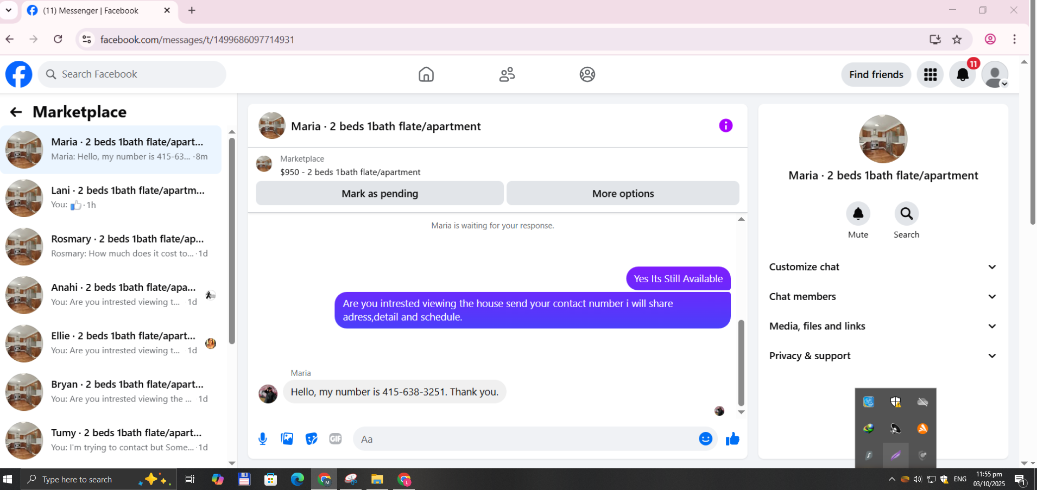Expand the Chat members section
Viewport: 1037px width, 490px height.
point(883,297)
